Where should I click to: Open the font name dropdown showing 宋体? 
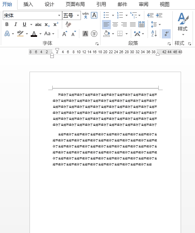pyautogui.click(x=32, y=15)
